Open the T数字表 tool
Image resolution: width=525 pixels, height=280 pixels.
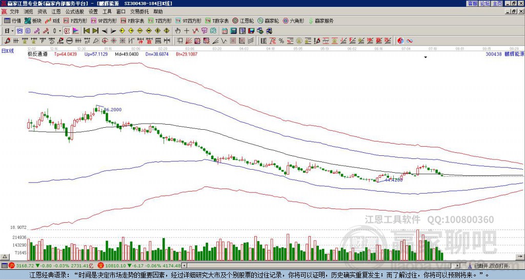click(217, 20)
